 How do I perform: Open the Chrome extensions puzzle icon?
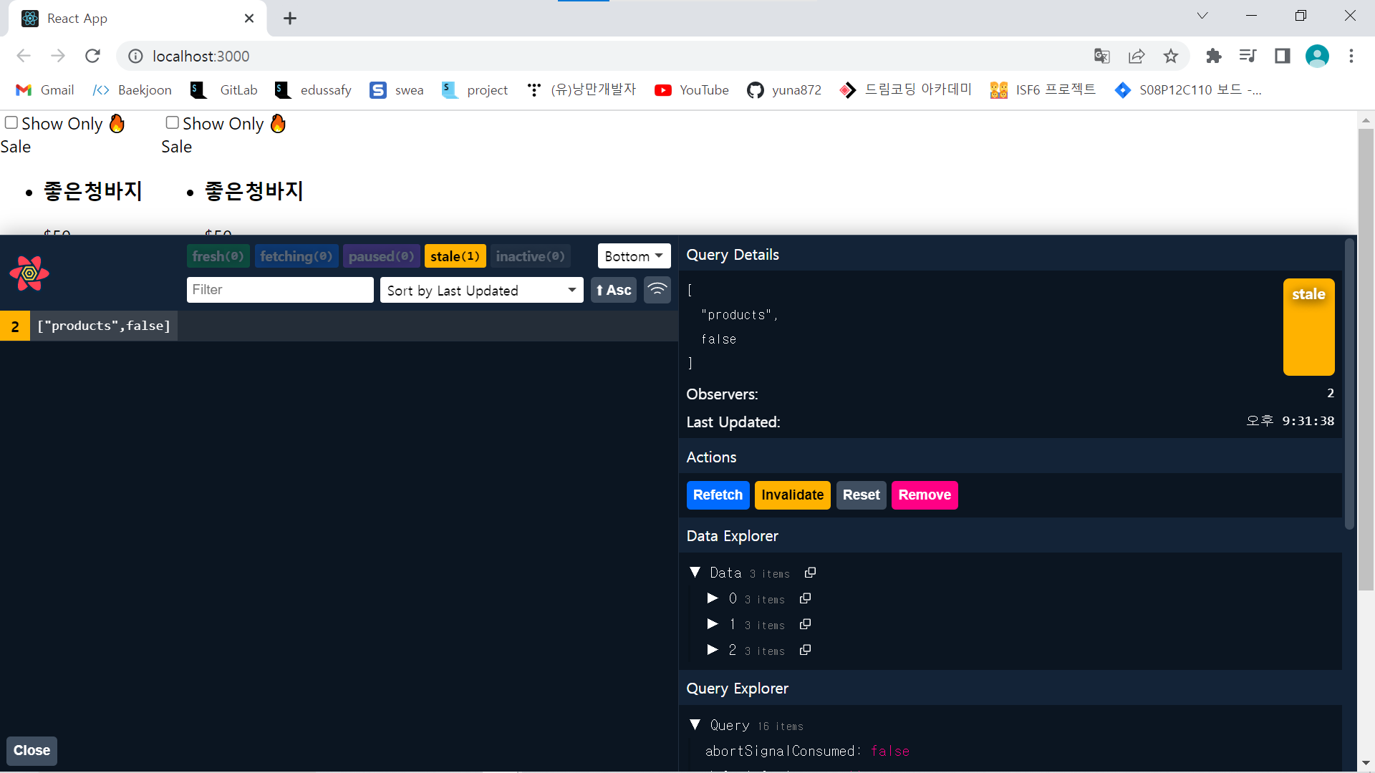[1213, 56]
